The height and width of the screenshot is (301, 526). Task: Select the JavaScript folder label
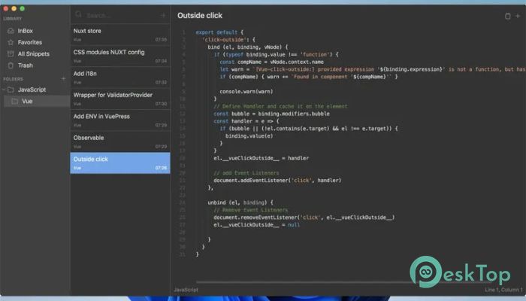point(32,90)
